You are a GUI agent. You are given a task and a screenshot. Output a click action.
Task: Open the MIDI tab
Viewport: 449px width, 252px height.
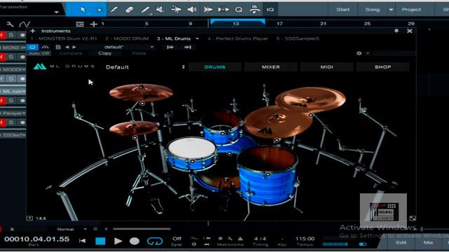[327, 67]
